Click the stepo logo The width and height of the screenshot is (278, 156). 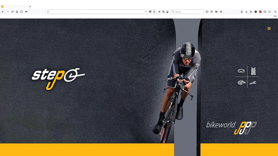pos(58,79)
